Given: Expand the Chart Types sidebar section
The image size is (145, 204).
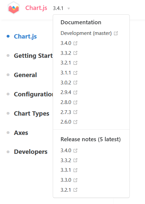Looking at the screenshot, I should pos(32,113).
